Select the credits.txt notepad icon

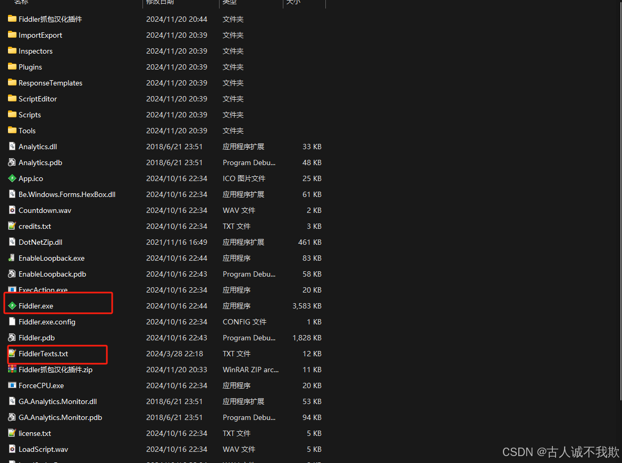(12, 226)
